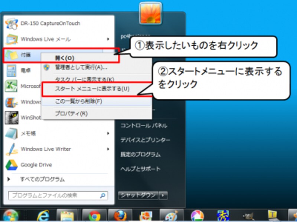Launch Firefox from the taskbar
The height and width of the screenshot is (222, 297).
(x=120, y=216)
